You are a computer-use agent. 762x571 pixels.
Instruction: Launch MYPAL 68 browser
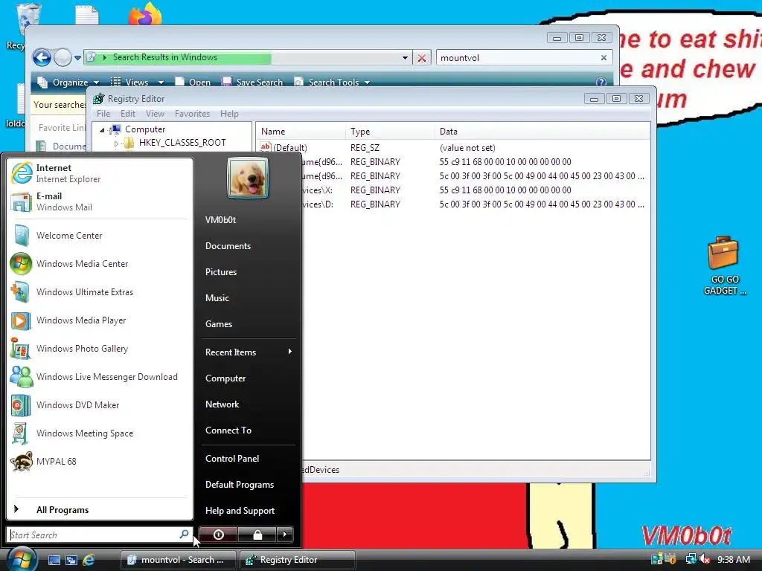100,461
